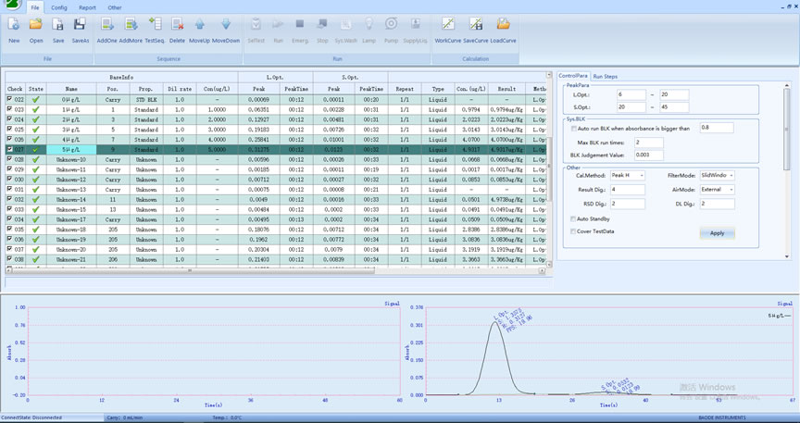Click the New file icon

point(14,24)
